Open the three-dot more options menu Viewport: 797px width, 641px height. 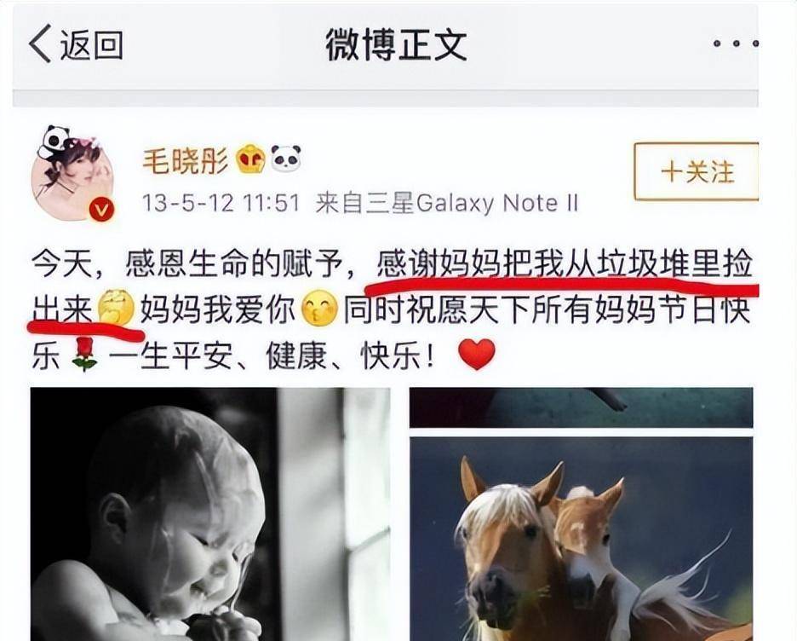736,43
